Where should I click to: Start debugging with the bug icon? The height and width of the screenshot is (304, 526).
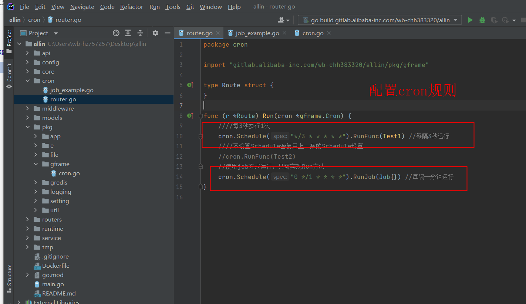(x=482, y=20)
